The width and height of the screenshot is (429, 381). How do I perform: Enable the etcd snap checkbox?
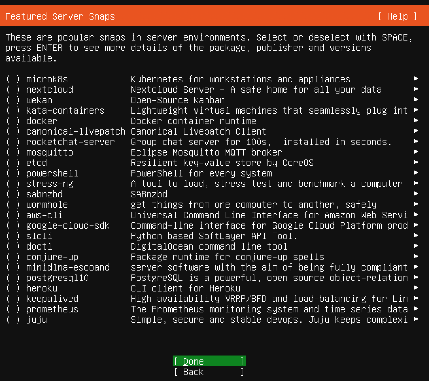point(13,163)
